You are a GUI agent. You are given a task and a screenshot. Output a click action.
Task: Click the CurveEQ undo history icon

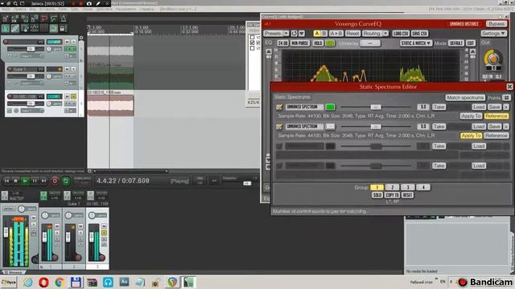pos(294,34)
